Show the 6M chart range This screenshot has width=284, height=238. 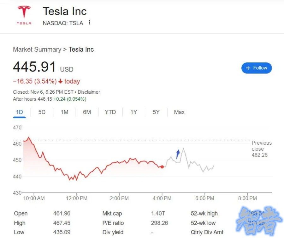pos(87,112)
